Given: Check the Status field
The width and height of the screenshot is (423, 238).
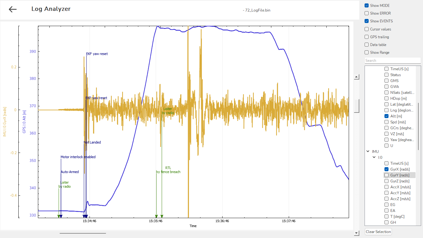Looking at the screenshot, I should tap(387, 75).
